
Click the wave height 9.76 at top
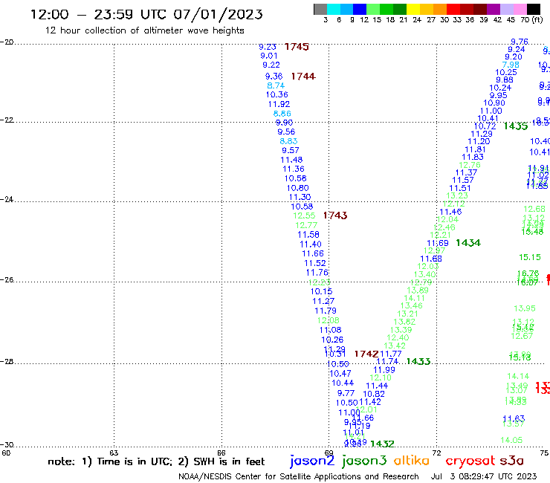coord(519,42)
